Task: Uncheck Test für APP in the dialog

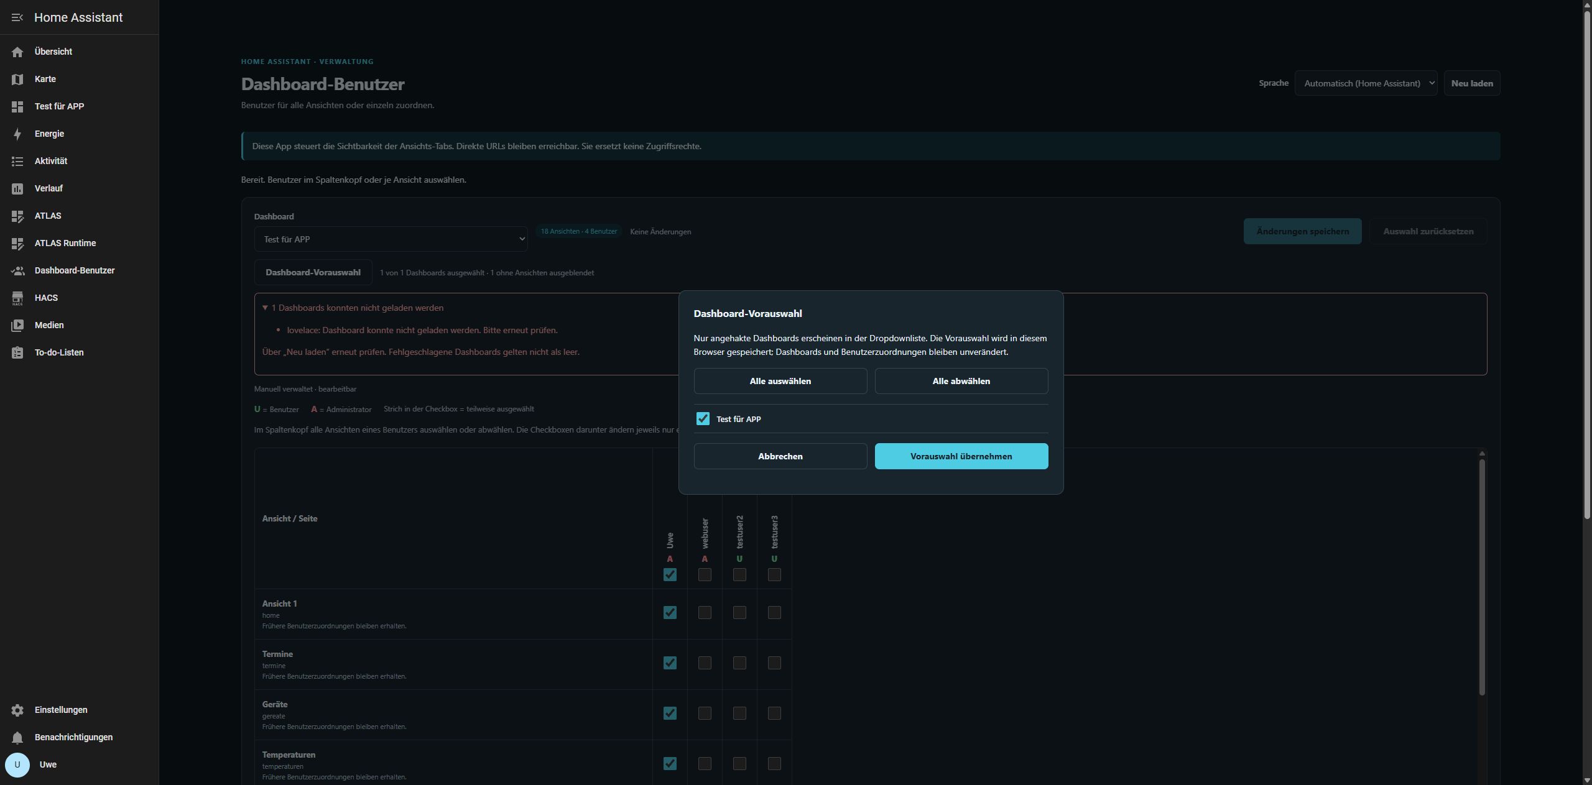Action: pyautogui.click(x=703, y=419)
